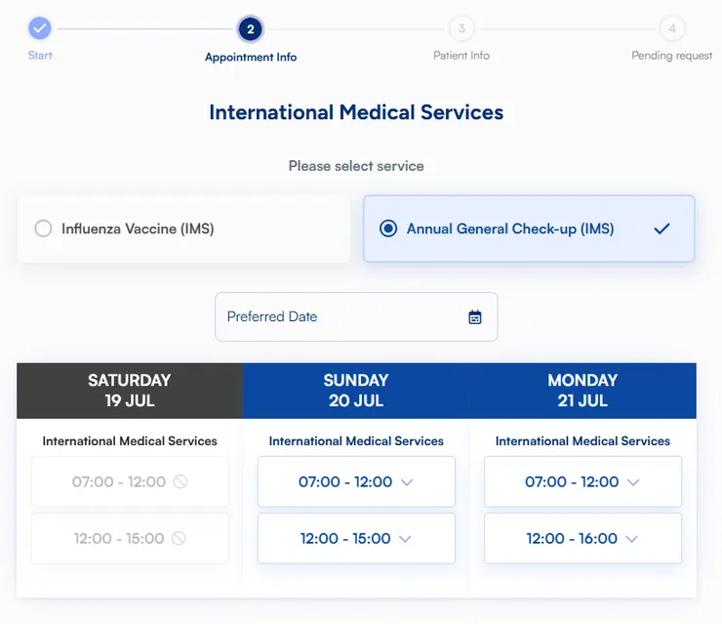The image size is (722, 624).
Task: Switch to the Monday 21 Jul column header
Action: point(582,391)
